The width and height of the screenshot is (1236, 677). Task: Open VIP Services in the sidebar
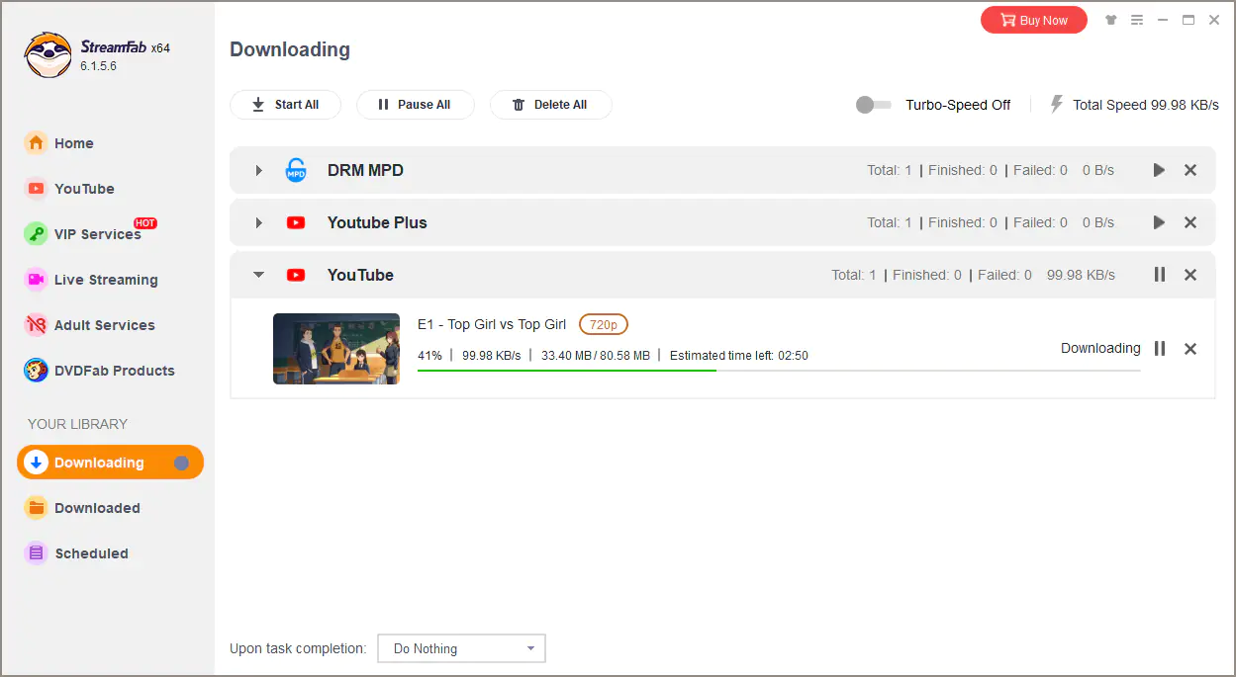(x=97, y=234)
